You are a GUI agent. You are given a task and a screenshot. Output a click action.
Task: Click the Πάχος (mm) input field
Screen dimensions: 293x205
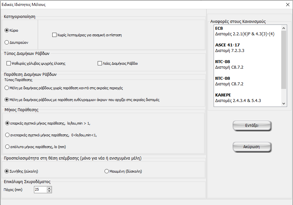tap(40, 190)
